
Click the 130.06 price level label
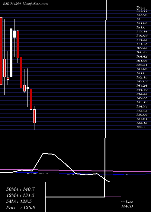[142, 115]
